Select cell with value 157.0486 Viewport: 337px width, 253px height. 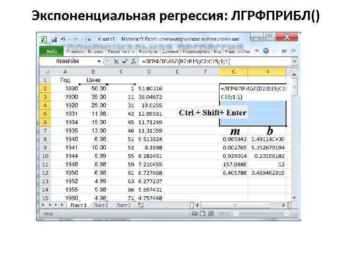tap(234, 164)
